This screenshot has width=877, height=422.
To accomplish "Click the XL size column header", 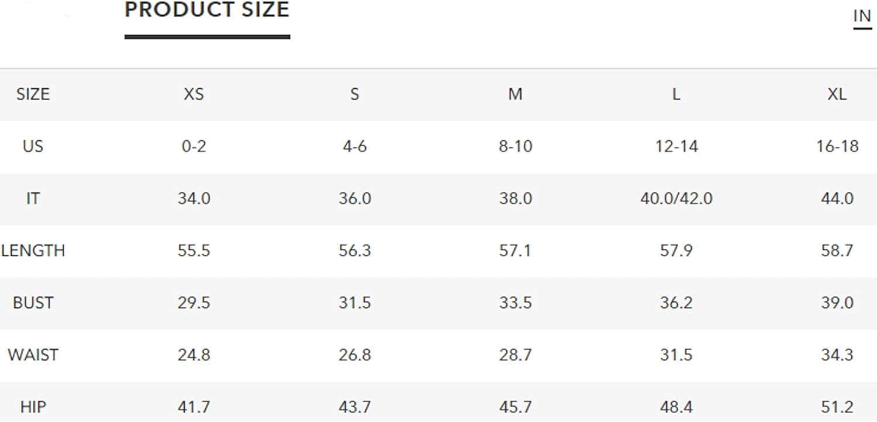I will [x=837, y=94].
